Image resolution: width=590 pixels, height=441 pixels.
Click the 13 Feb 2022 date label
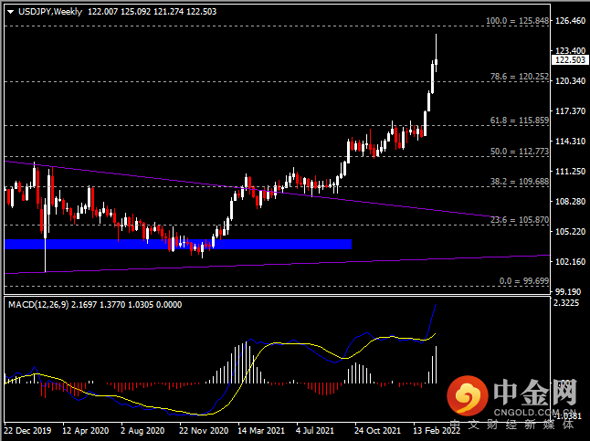[437, 430]
